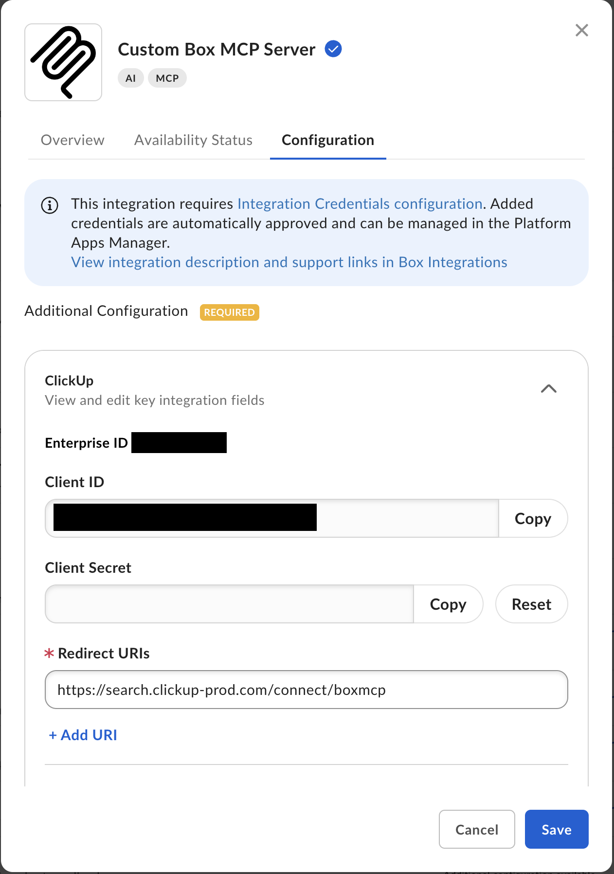
Task: Click the info icon in the notice
Action: click(x=50, y=205)
